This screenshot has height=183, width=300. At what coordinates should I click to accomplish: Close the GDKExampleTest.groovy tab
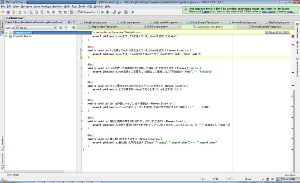point(234,27)
